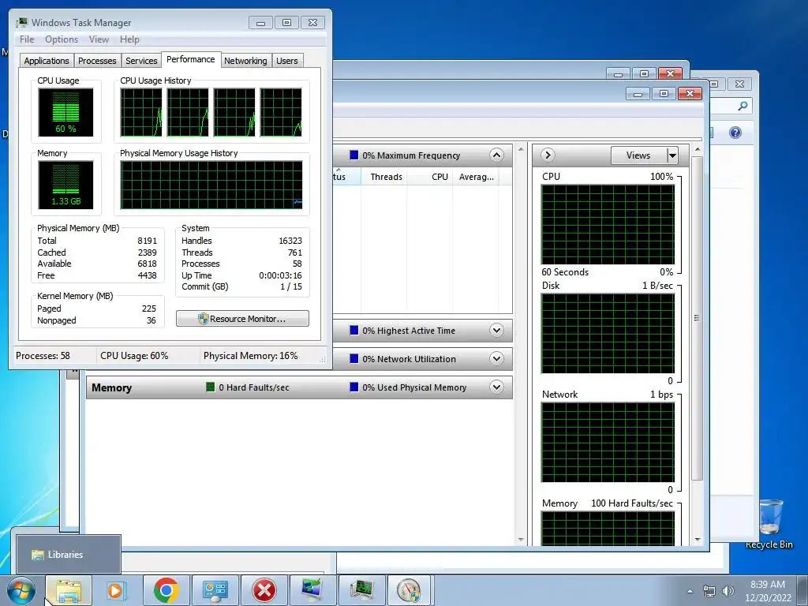Sort by the Average CPU column header
The height and width of the screenshot is (606, 808).
pyautogui.click(x=476, y=177)
